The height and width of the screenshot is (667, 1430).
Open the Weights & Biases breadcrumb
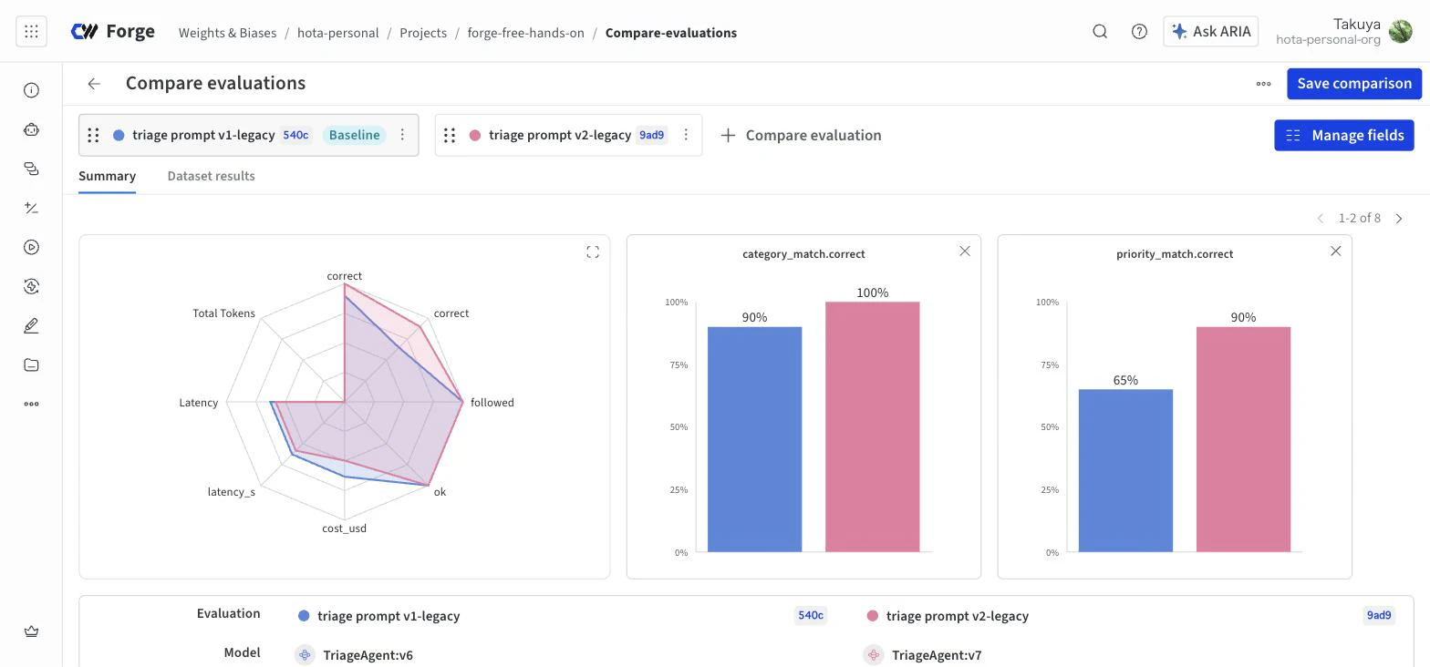(x=227, y=33)
